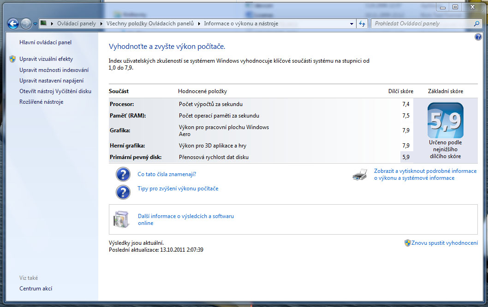Click the printer icon

point(360,175)
